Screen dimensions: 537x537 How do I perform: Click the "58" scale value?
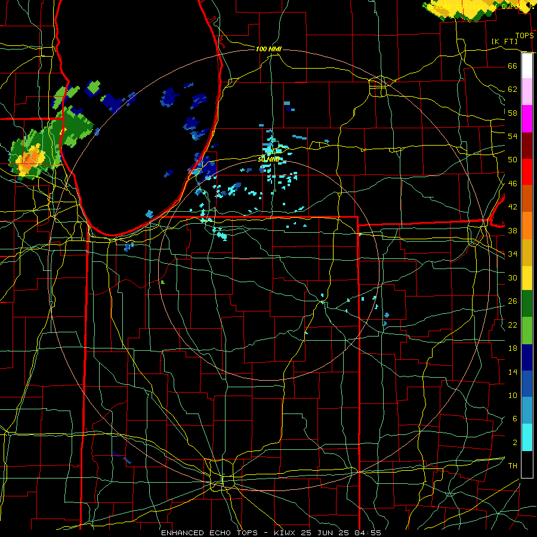point(513,113)
